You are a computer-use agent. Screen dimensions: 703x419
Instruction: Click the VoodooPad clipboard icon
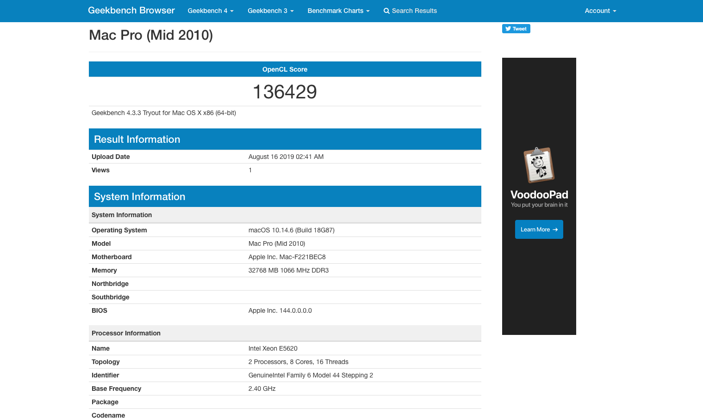[x=539, y=165]
